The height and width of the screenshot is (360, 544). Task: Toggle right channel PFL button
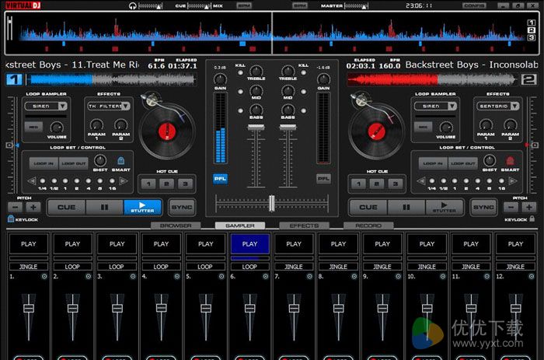tap(323, 179)
